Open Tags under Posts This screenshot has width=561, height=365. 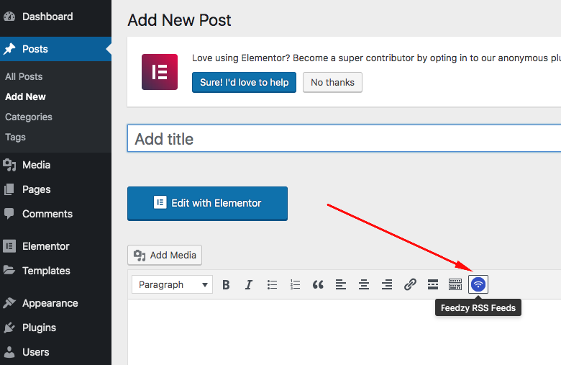tap(15, 138)
